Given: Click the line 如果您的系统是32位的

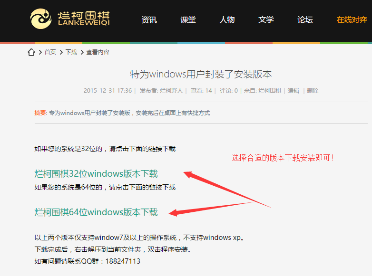Looking at the screenshot, I should [x=105, y=149].
